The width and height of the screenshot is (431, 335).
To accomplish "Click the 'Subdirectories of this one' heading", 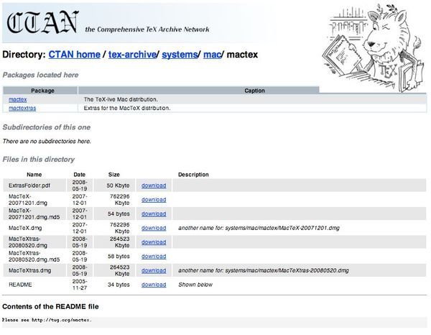I will pos(47,127).
